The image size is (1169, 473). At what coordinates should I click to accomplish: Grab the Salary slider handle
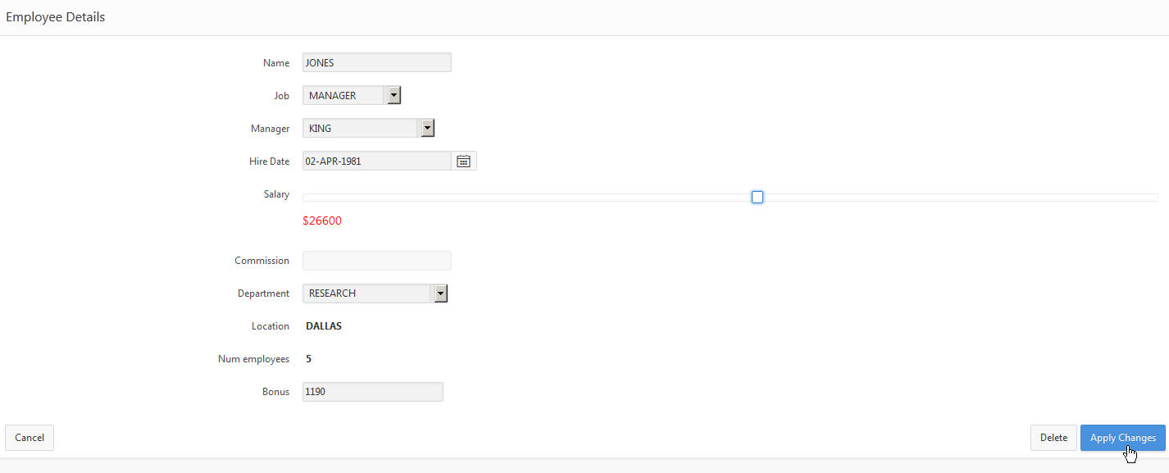[757, 197]
